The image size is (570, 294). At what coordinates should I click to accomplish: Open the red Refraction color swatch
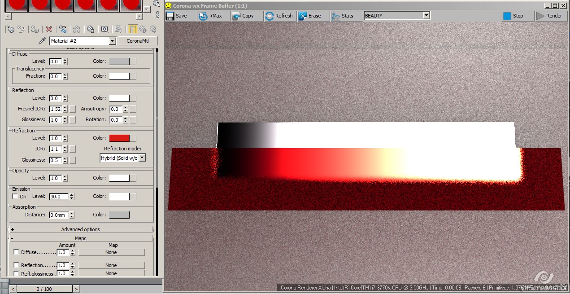coord(119,138)
